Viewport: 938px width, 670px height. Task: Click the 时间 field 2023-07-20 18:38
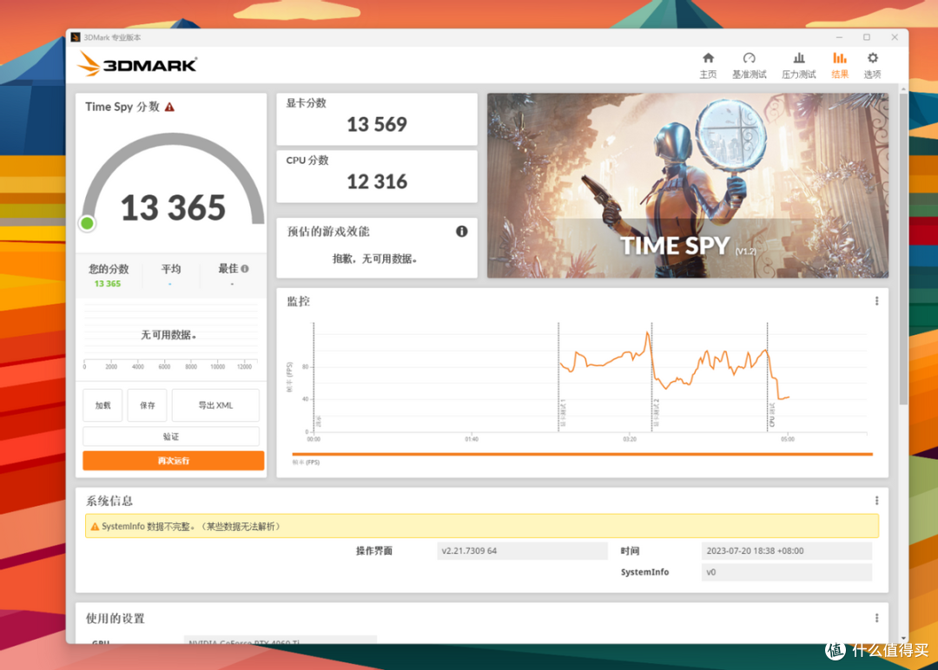(x=787, y=551)
